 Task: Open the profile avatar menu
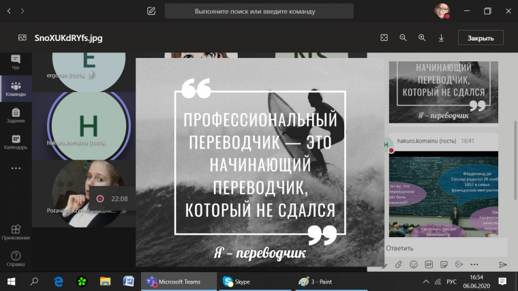pos(442,11)
